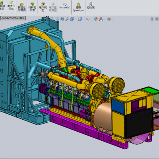This screenshot has width=159, height=159.
Task: Toggle Hide/Show Items glasses icon
Action: coord(88,19)
